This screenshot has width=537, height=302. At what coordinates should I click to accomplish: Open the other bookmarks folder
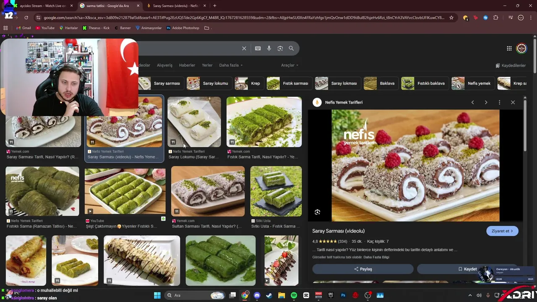[207, 28]
